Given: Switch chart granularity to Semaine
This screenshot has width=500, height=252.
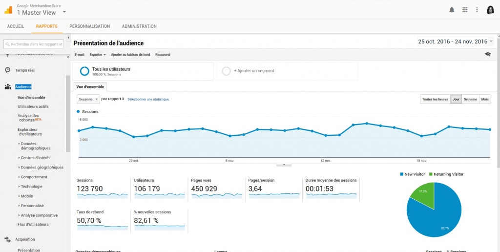Looking at the screenshot, I should click(x=470, y=99).
